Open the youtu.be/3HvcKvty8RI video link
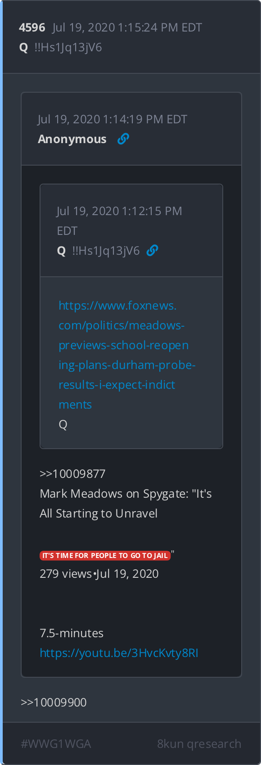Screen dimensions: 261x765 (x=119, y=653)
